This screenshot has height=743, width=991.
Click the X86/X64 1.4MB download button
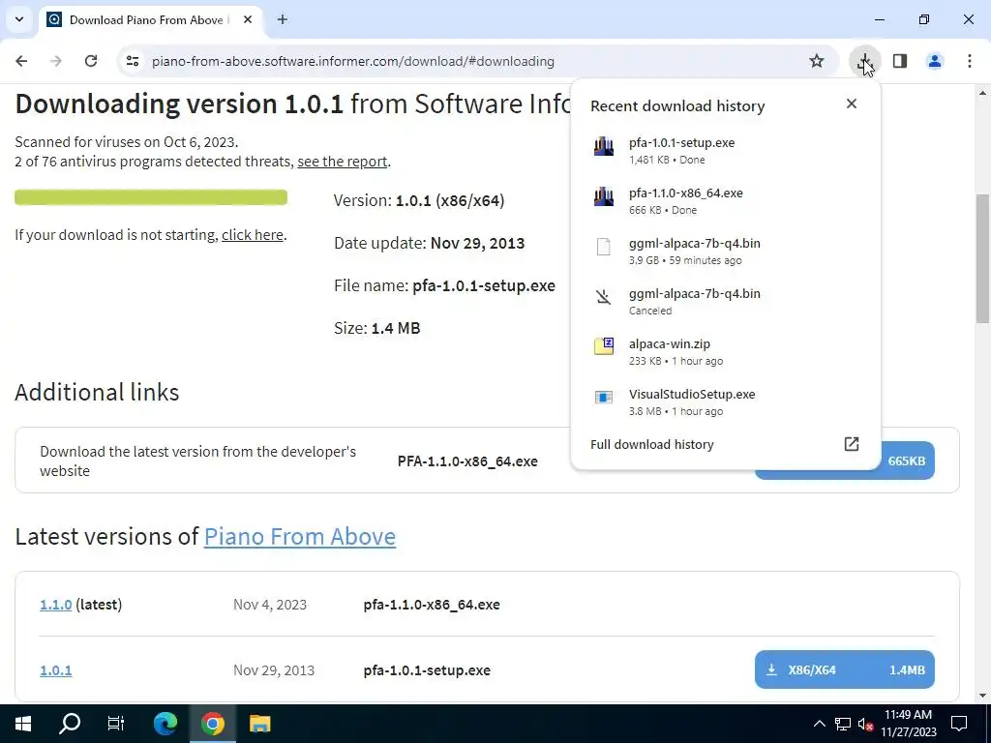click(x=844, y=669)
